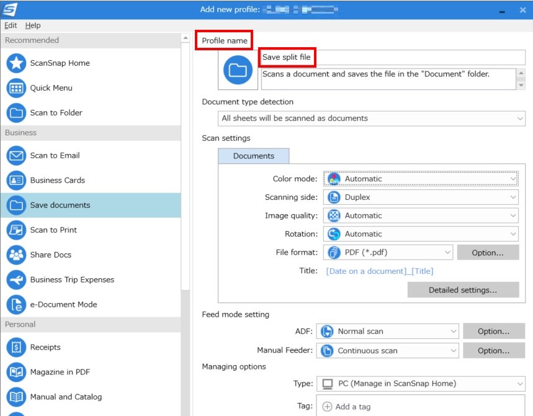Viewport: 533px width, 416px height.
Task: Open the Help menu
Action: coord(33,25)
